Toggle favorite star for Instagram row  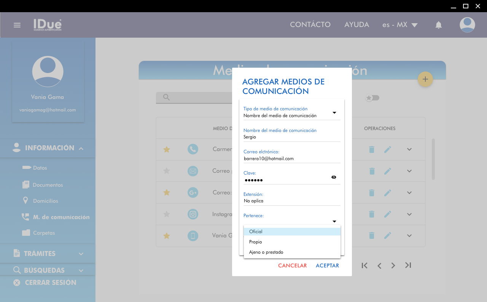pos(166,214)
